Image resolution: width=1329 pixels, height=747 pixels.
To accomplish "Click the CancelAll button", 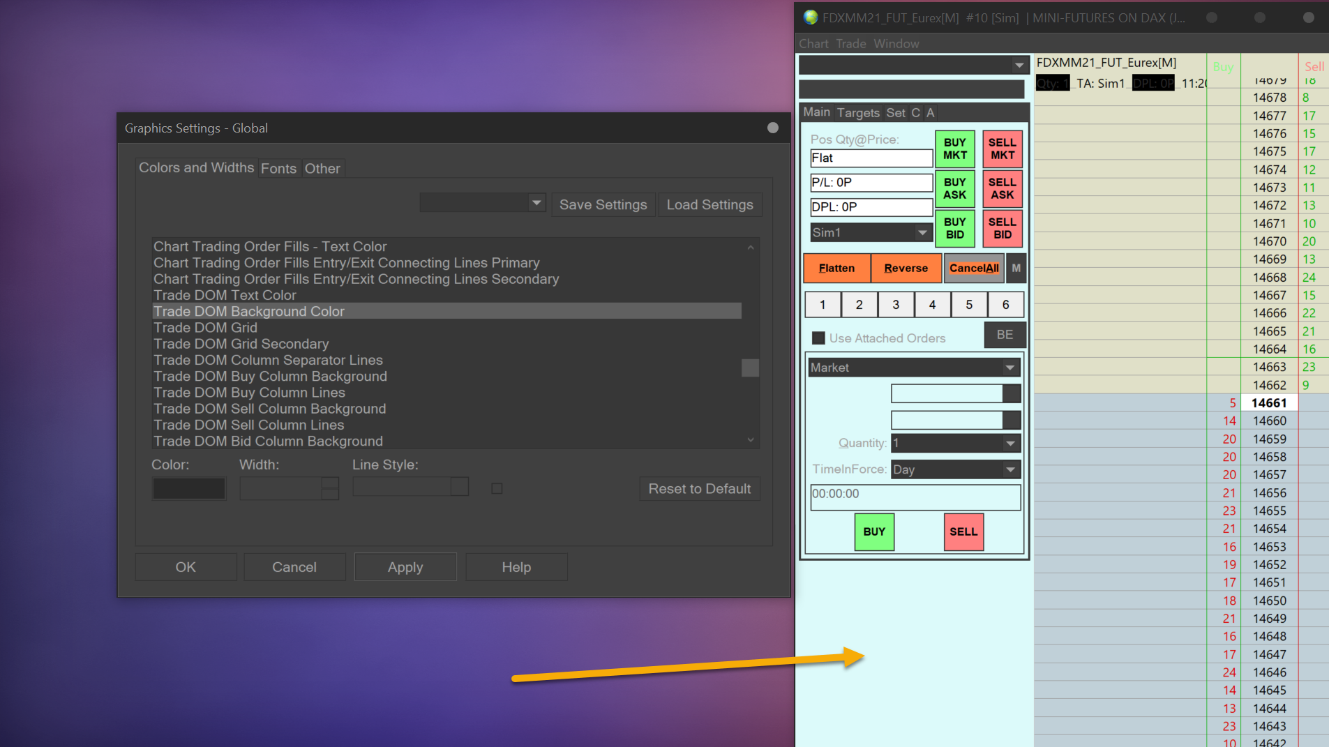I will coord(974,269).
